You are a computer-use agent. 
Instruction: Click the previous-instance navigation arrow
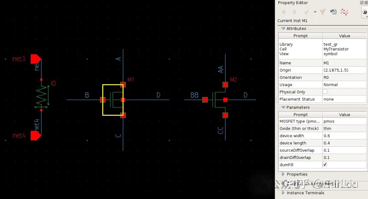click(x=283, y=12)
